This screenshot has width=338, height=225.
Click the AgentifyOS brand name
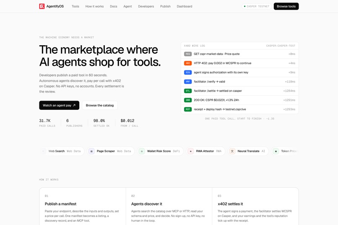point(55,6)
